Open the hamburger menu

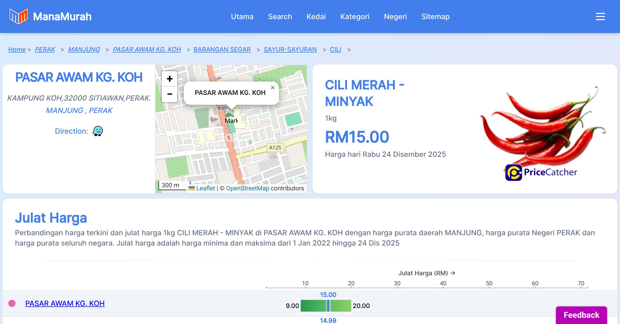pos(600,17)
